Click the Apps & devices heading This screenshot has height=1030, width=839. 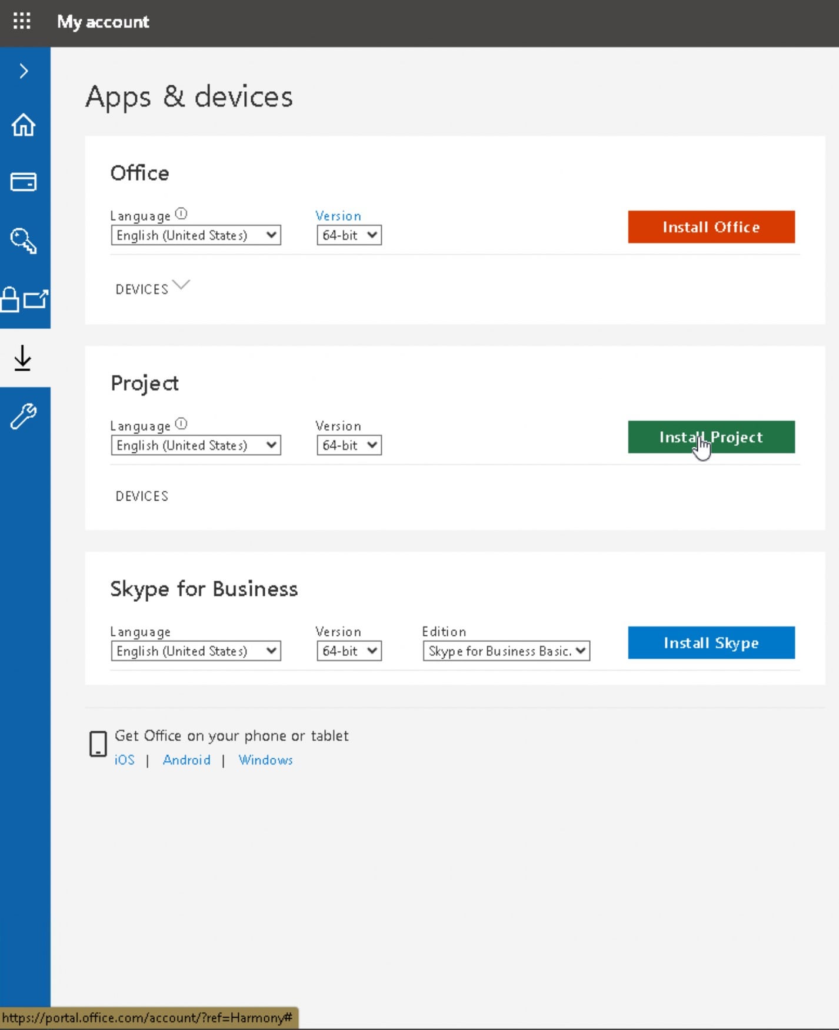pyautogui.click(x=189, y=96)
